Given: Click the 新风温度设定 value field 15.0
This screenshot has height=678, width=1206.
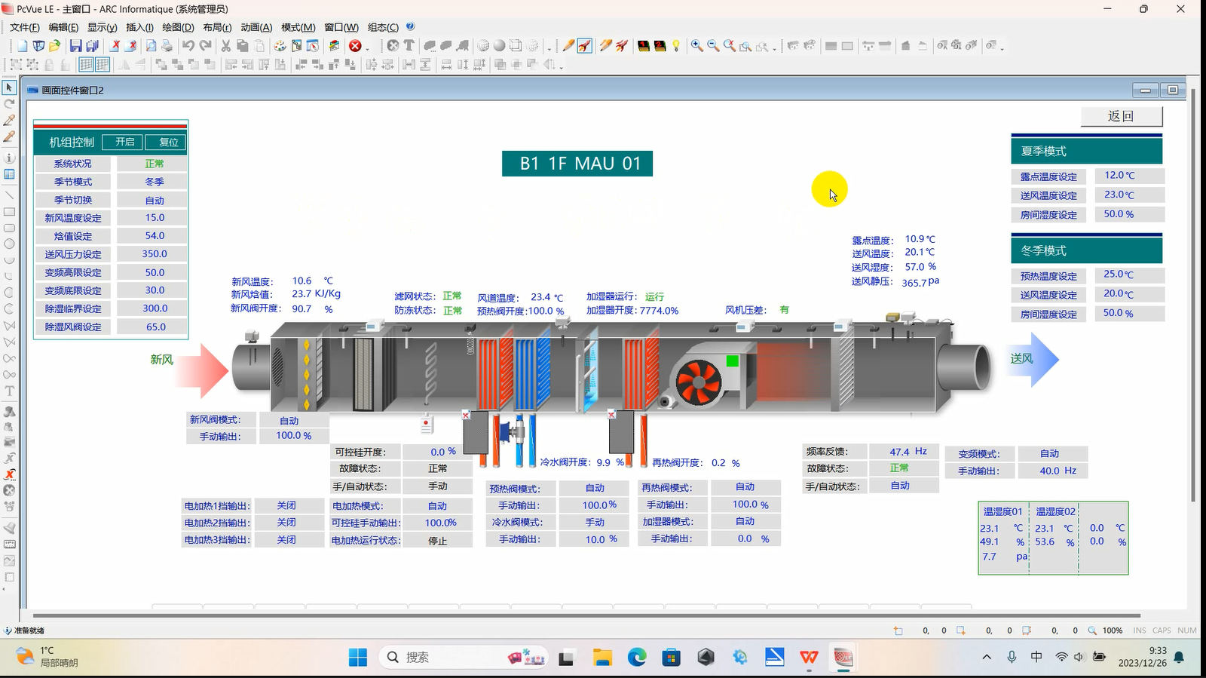Looking at the screenshot, I should [x=154, y=218].
